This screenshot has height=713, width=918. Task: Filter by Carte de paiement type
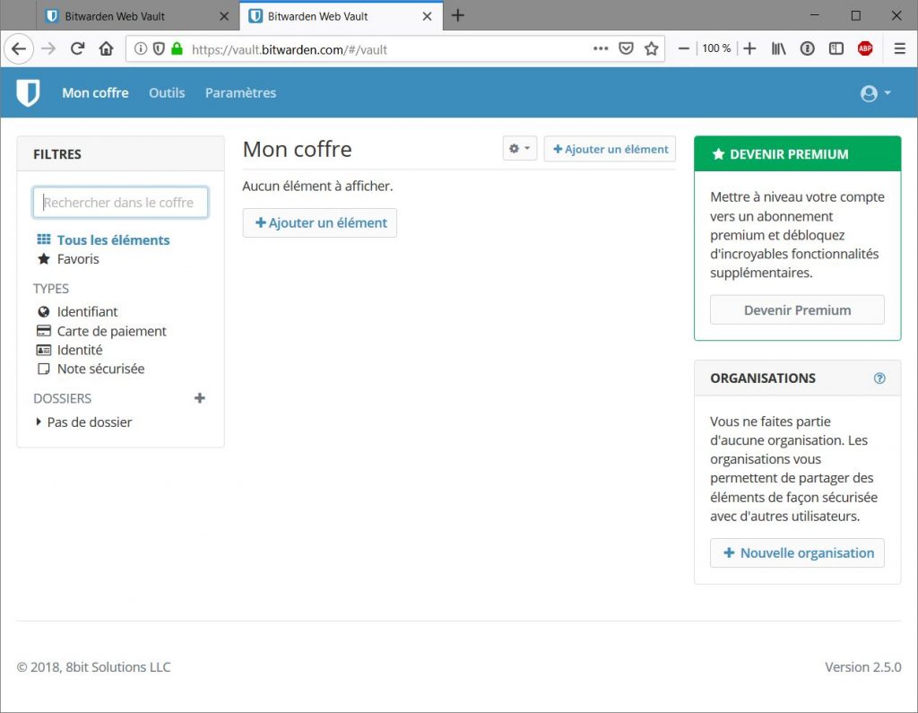coord(111,331)
